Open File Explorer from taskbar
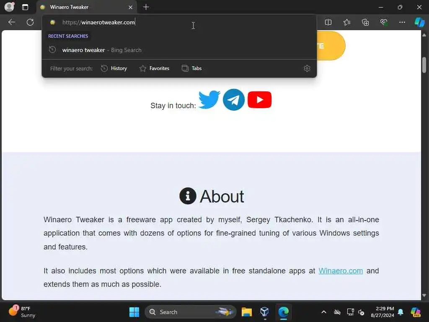 click(246, 312)
